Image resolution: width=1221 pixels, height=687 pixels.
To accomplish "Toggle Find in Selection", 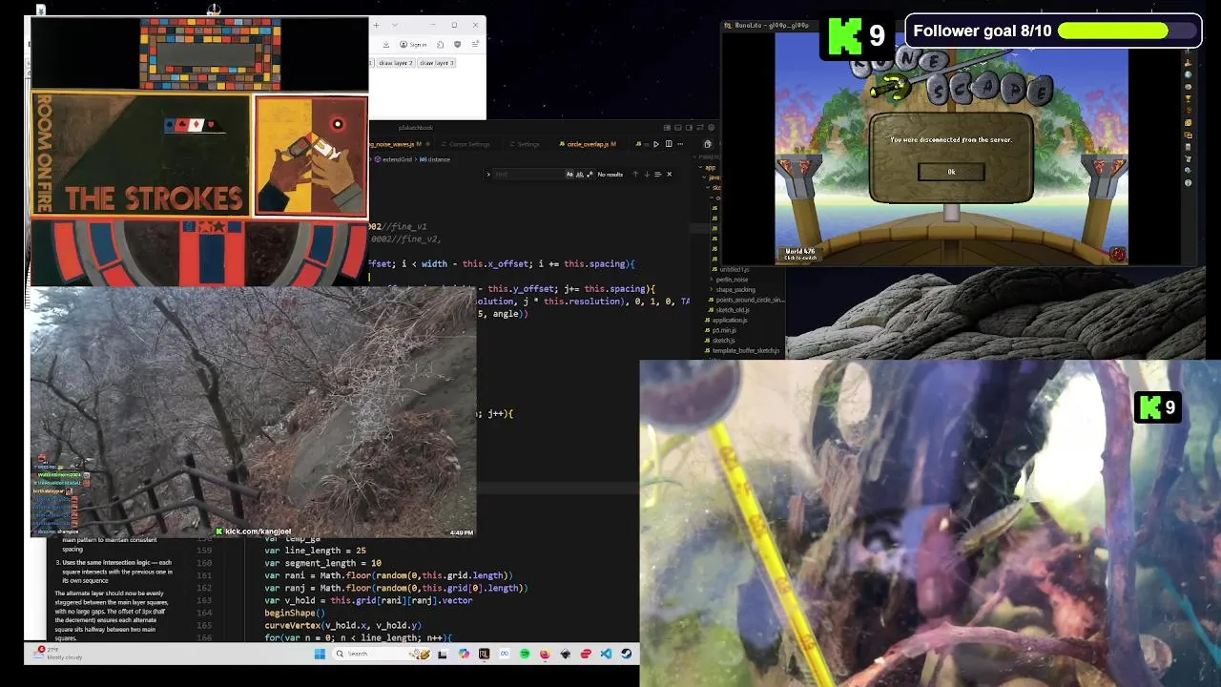I will 658,175.
